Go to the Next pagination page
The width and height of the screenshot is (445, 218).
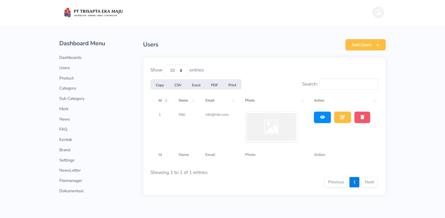click(x=369, y=182)
